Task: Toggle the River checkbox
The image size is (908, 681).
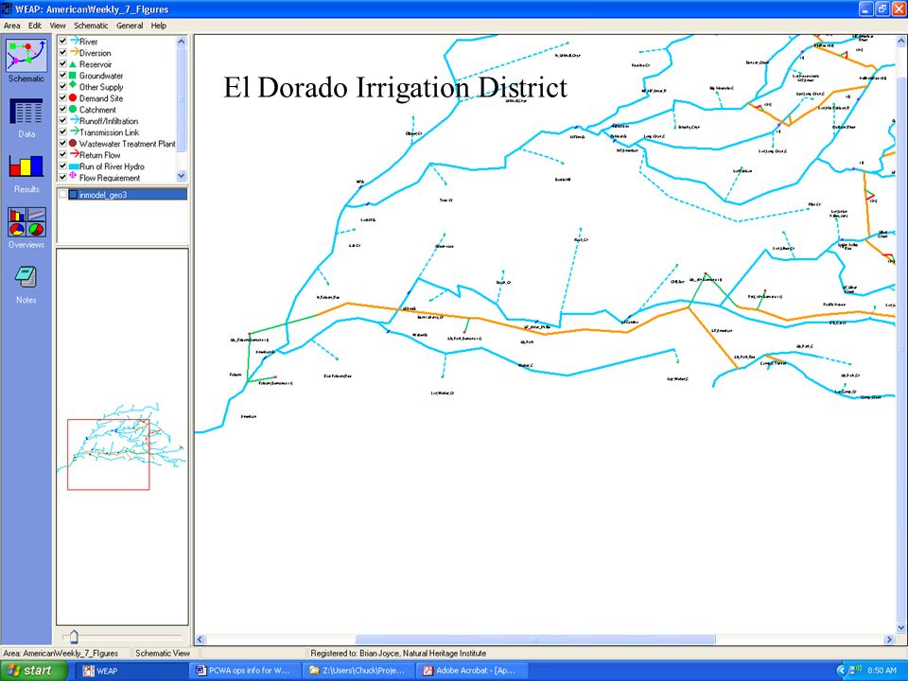Action: pyautogui.click(x=62, y=41)
